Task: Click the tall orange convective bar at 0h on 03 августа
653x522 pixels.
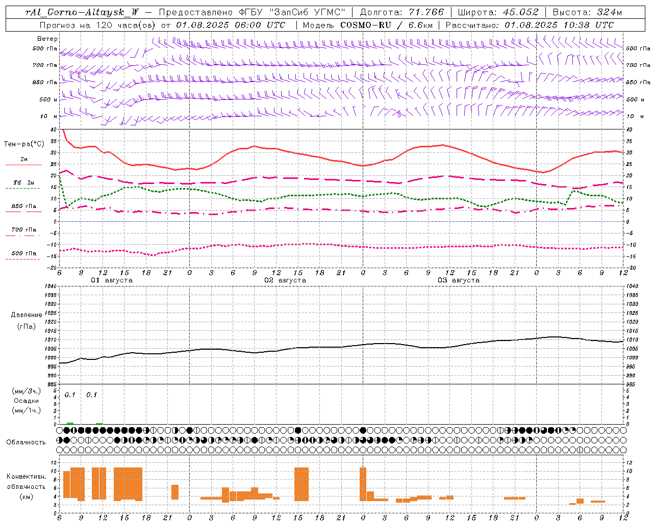Action: coord(363,484)
